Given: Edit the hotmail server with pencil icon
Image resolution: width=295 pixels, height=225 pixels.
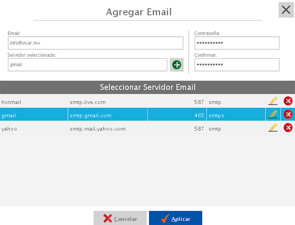Looking at the screenshot, I should pos(273,101).
